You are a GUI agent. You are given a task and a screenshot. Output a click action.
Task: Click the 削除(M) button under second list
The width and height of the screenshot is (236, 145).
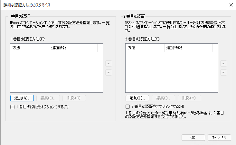pyautogui.click(x=189, y=98)
